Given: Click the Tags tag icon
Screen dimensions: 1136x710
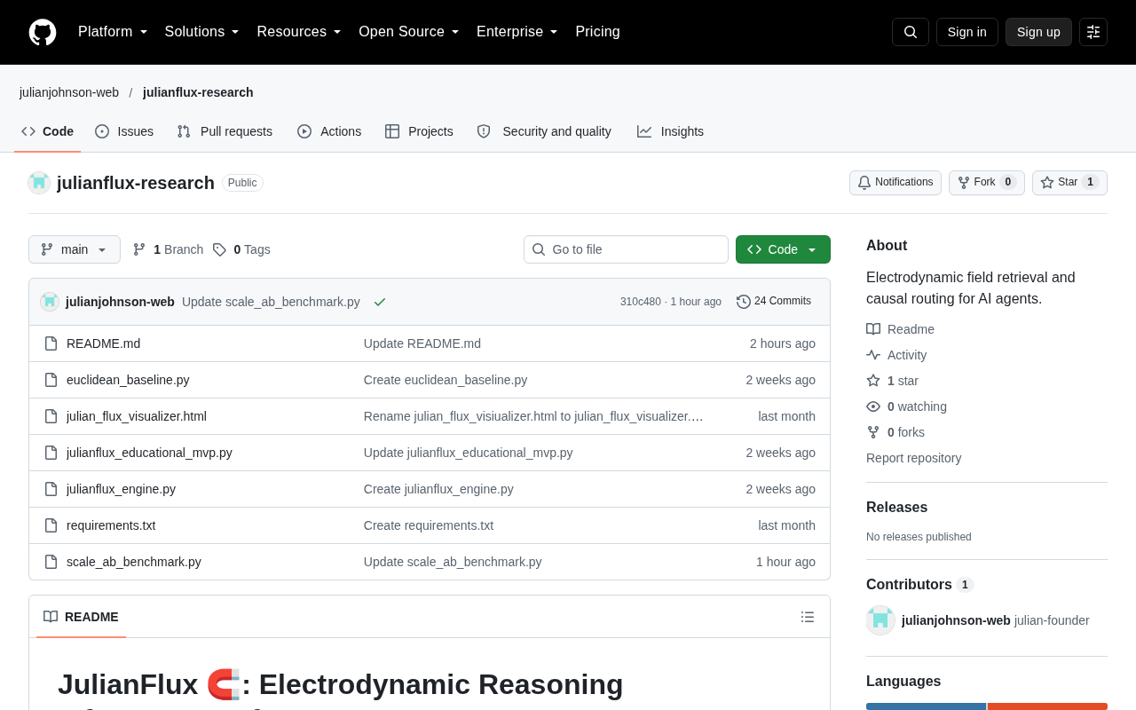Looking at the screenshot, I should point(219,249).
